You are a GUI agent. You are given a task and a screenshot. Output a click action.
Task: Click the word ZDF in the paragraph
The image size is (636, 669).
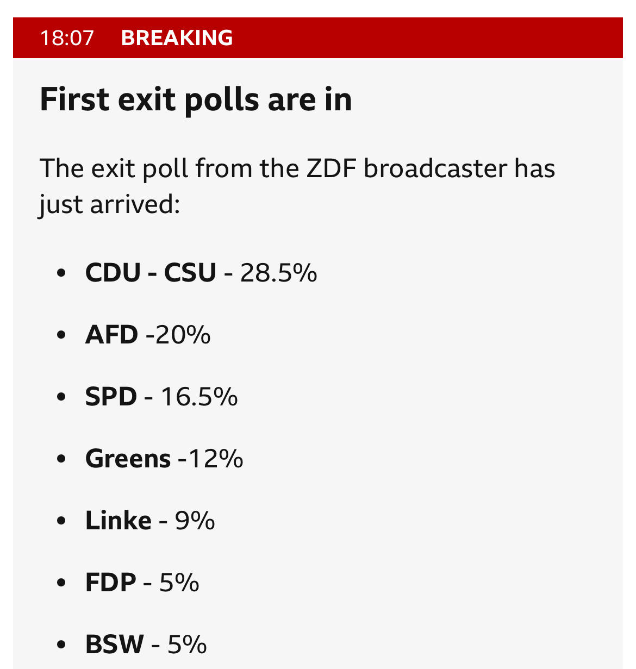pyautogui.click(x=331, y=168)
